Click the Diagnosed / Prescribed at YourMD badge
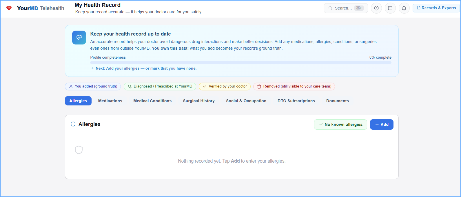The image size is (461, 197). (x=160, y=86)
